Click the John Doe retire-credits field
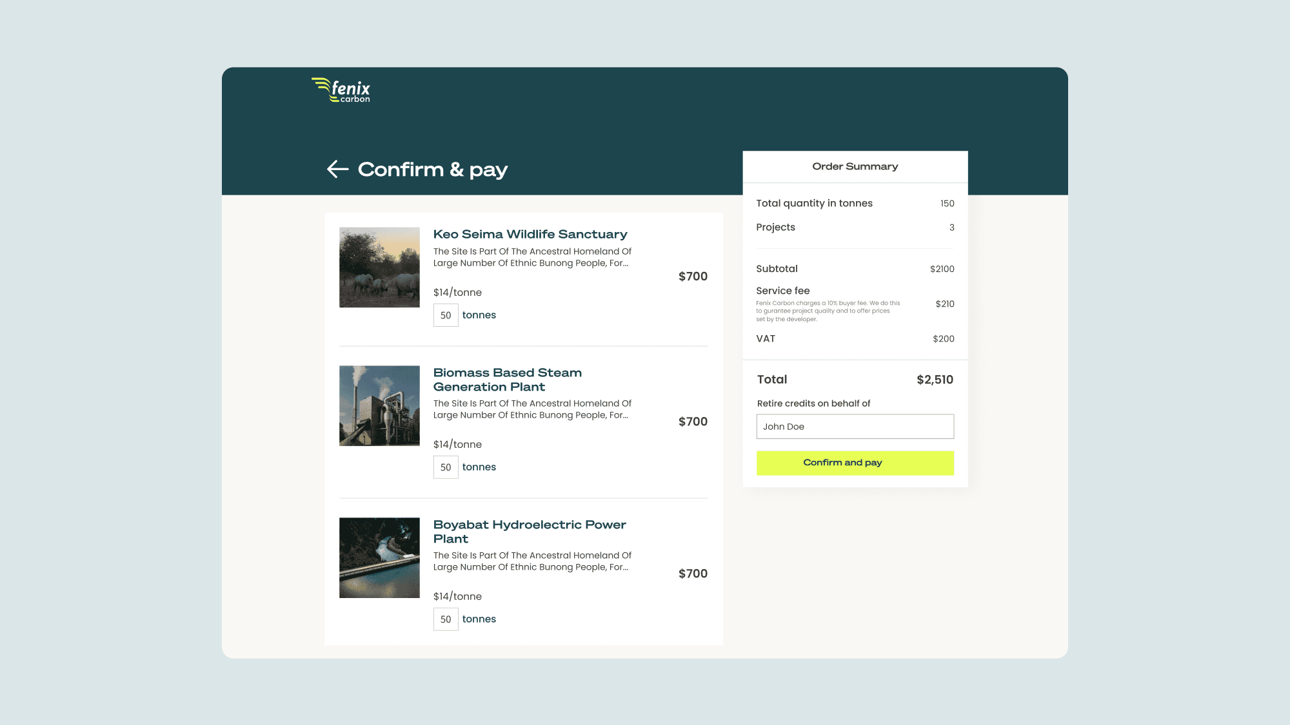 [x=855, y=427]
